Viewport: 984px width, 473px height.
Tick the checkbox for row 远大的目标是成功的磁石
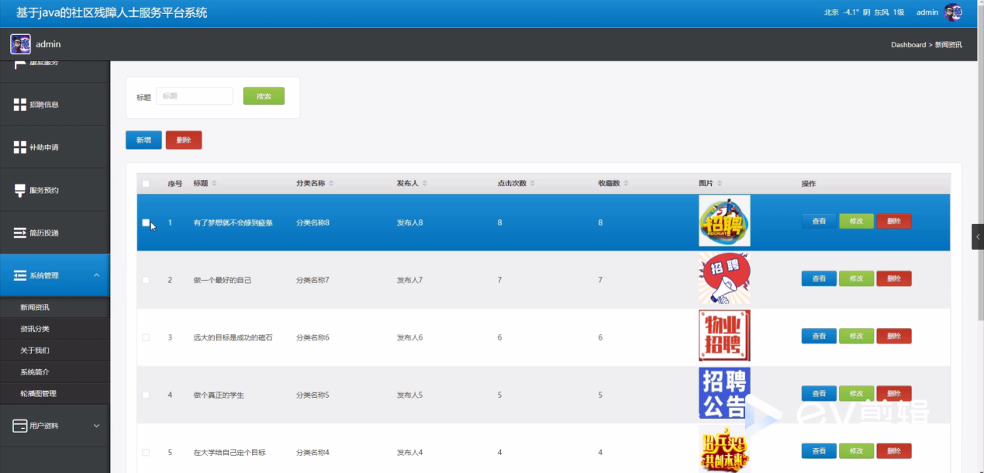tap(146, 337)
